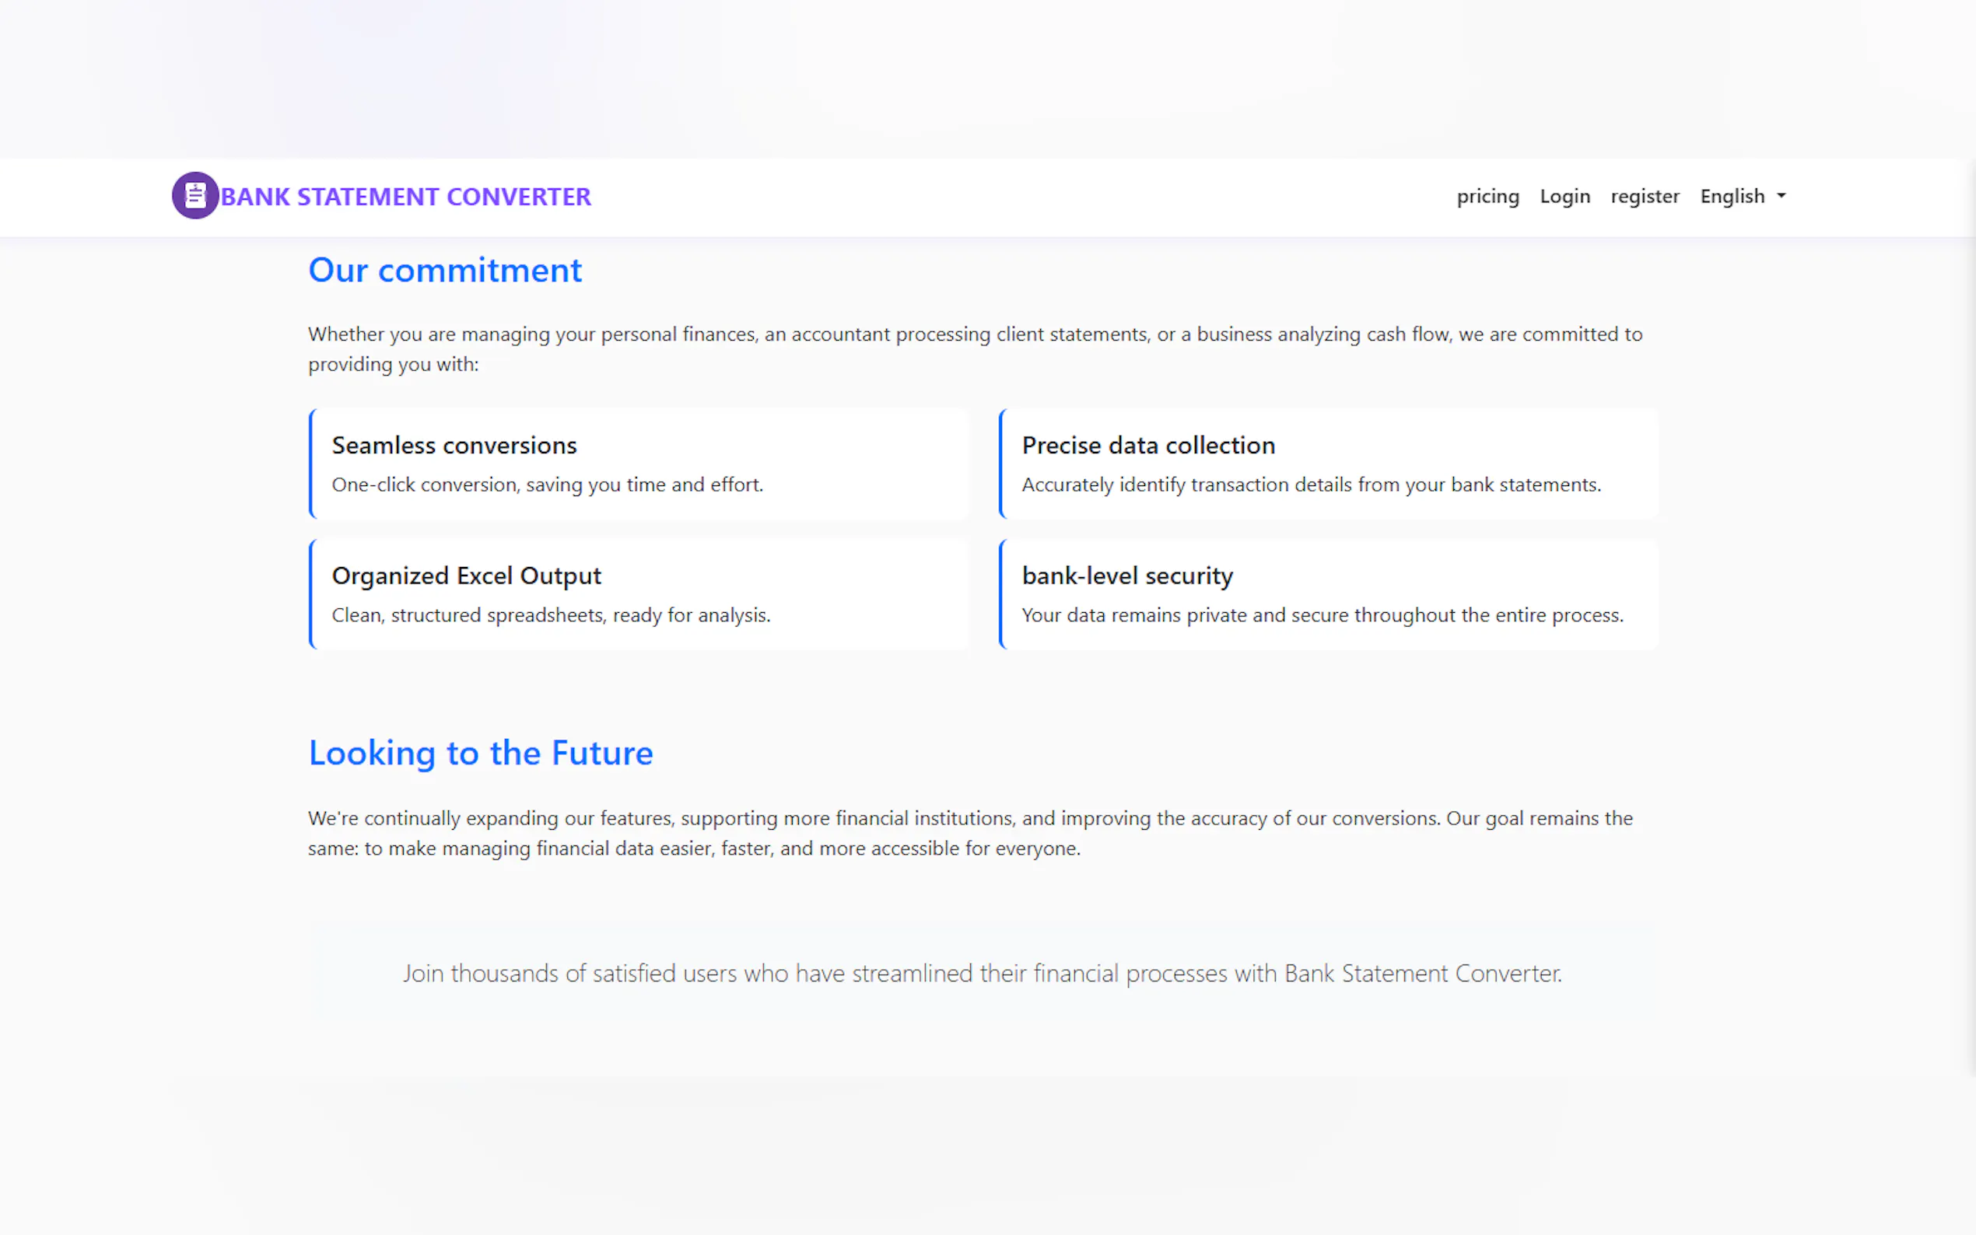Image resolution: width=1976 pixels, height=1235 pixels.
Task: Click the purple document logo icon
Action: (x=194, y=195)
